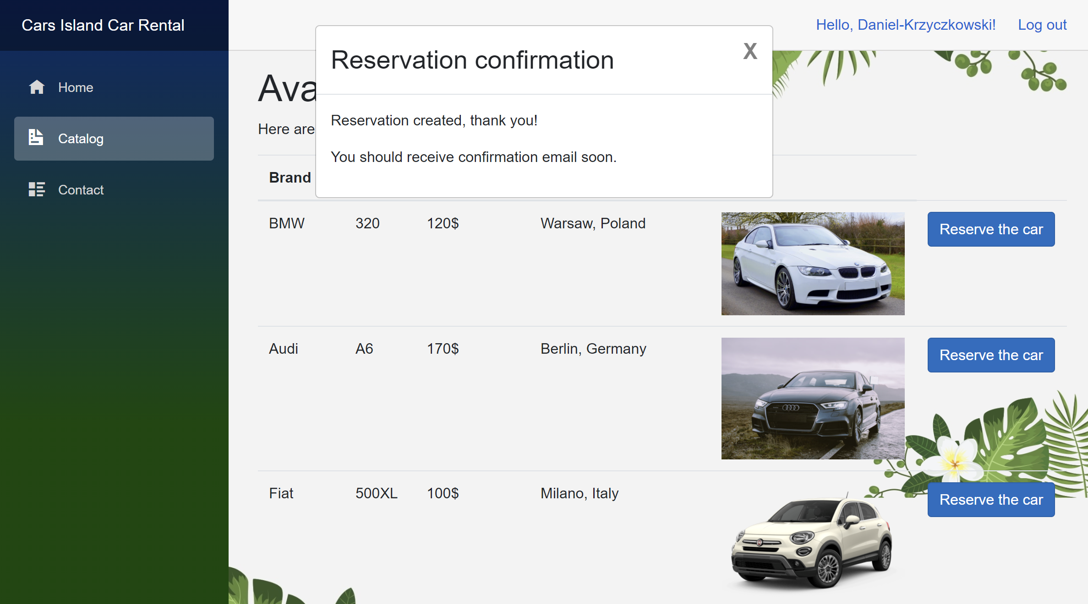Click the Catalog document icon
The image size is (1088, 604).
coord(36,137)
